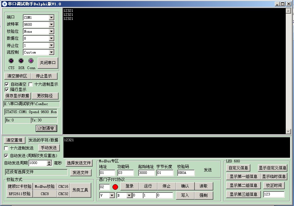Click RFS2611校验 button
This screenshot has height=206, width=294.
(20, 194)
